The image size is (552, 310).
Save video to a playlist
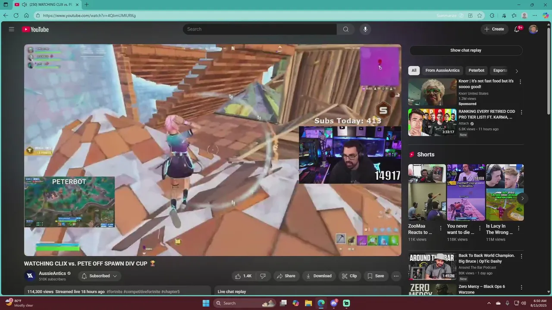375,276
